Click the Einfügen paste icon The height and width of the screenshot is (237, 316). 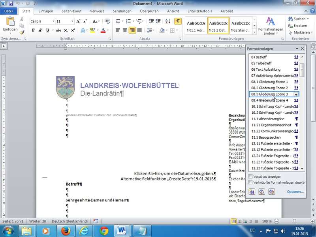coord(10,22)
